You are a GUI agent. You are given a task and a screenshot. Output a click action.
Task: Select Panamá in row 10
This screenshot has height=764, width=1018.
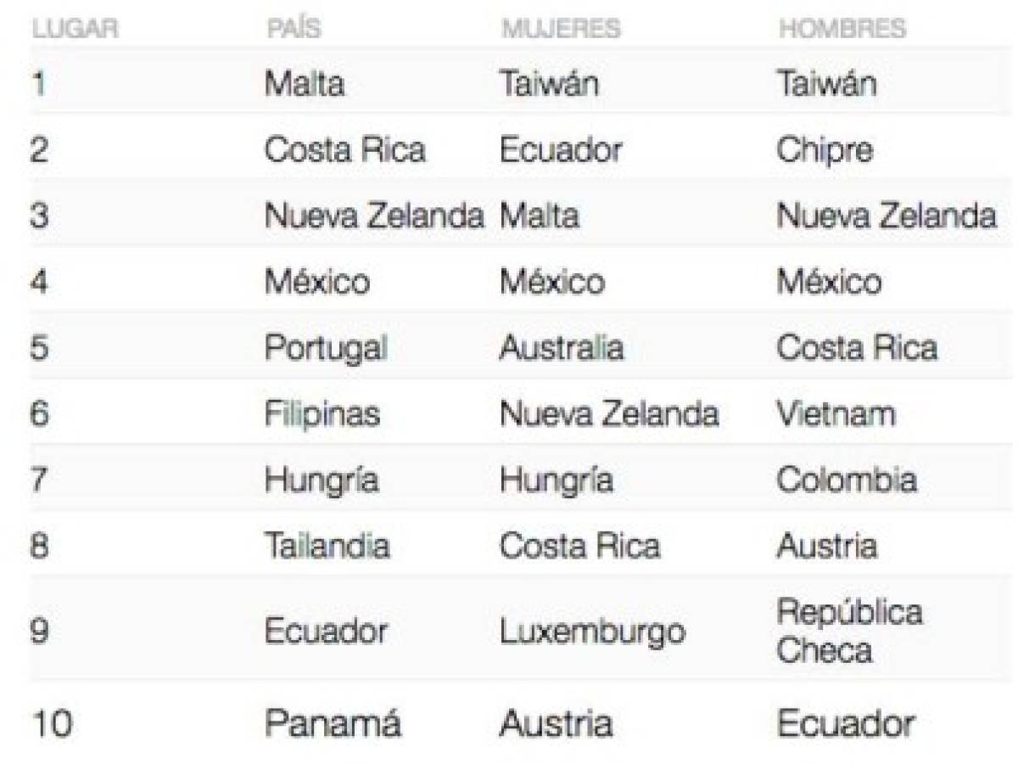[333, 724]
